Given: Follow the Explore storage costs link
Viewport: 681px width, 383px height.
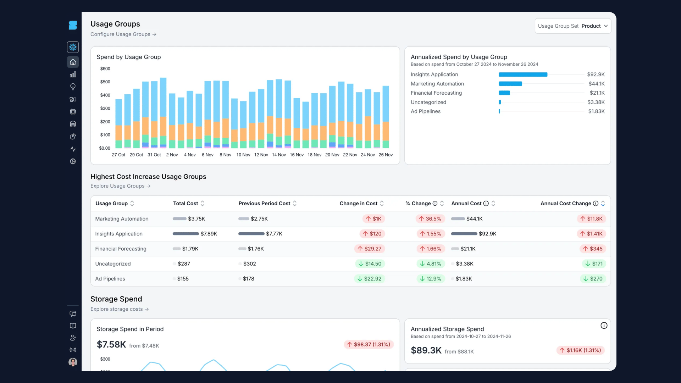Looking at the screenshot, I should (120, 309).
